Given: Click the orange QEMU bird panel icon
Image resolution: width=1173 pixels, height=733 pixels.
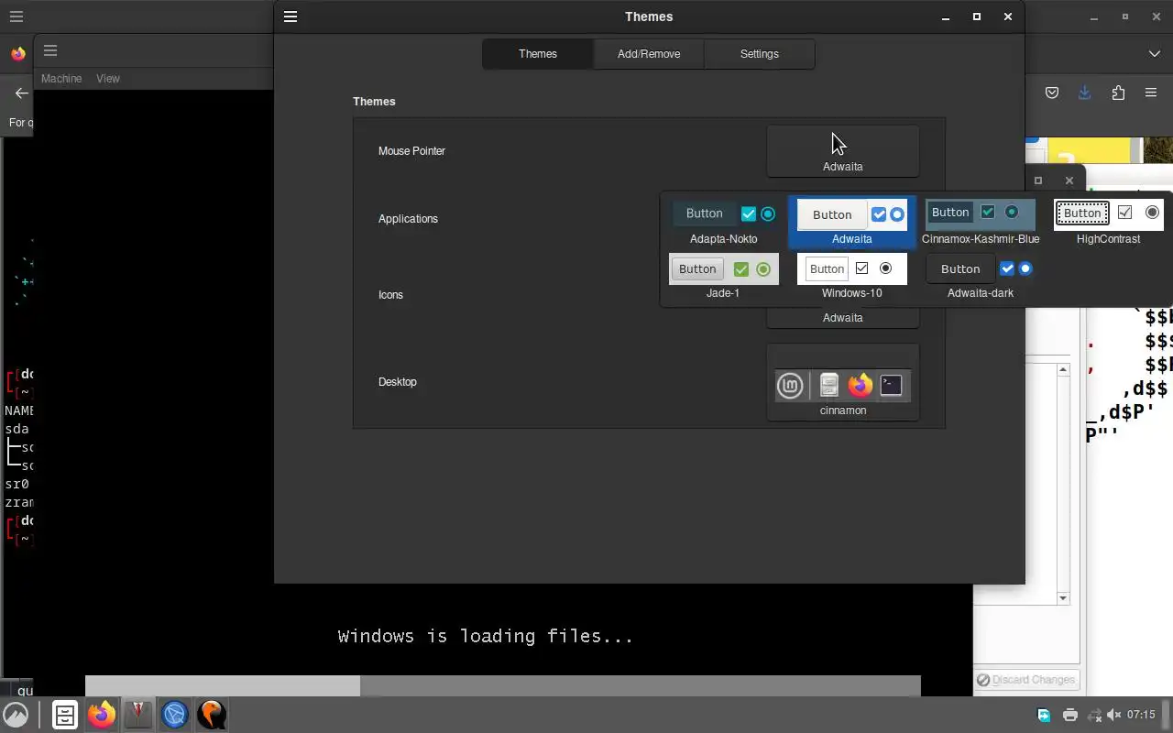Looking at the screenshot, I should coord(212,715).
